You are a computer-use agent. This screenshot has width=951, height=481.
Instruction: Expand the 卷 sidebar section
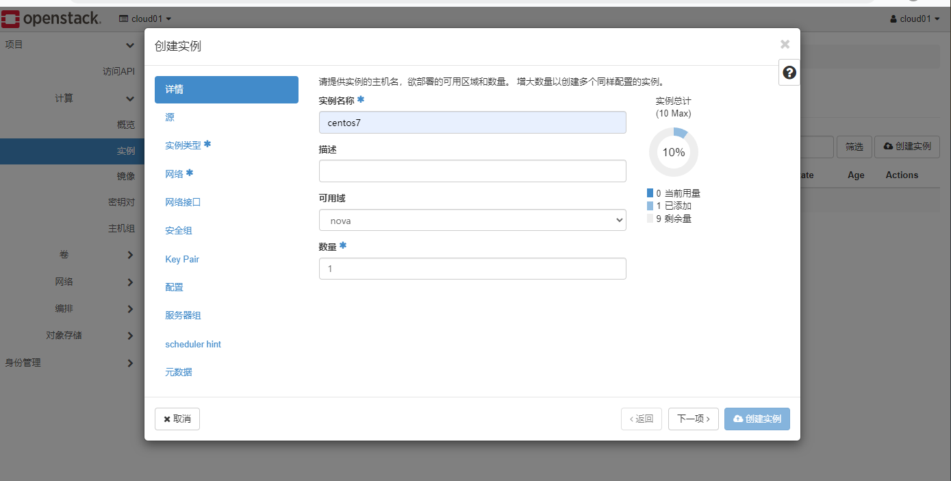[x=68, y=255]
